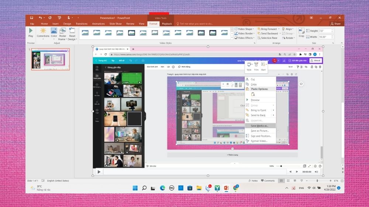Viewport: 369px width, 207px height.
Task: Click the Save icon in the title bar
Action: (x=31, y=18)
